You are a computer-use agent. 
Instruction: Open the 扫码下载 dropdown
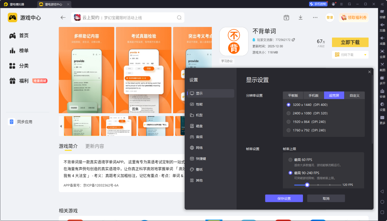[350, 54]
